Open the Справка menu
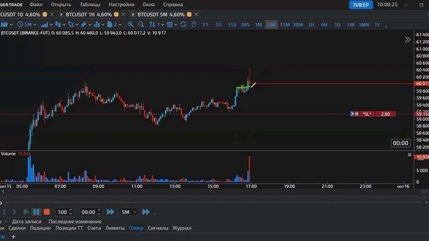The image size is (429, 241). [173, 5]
